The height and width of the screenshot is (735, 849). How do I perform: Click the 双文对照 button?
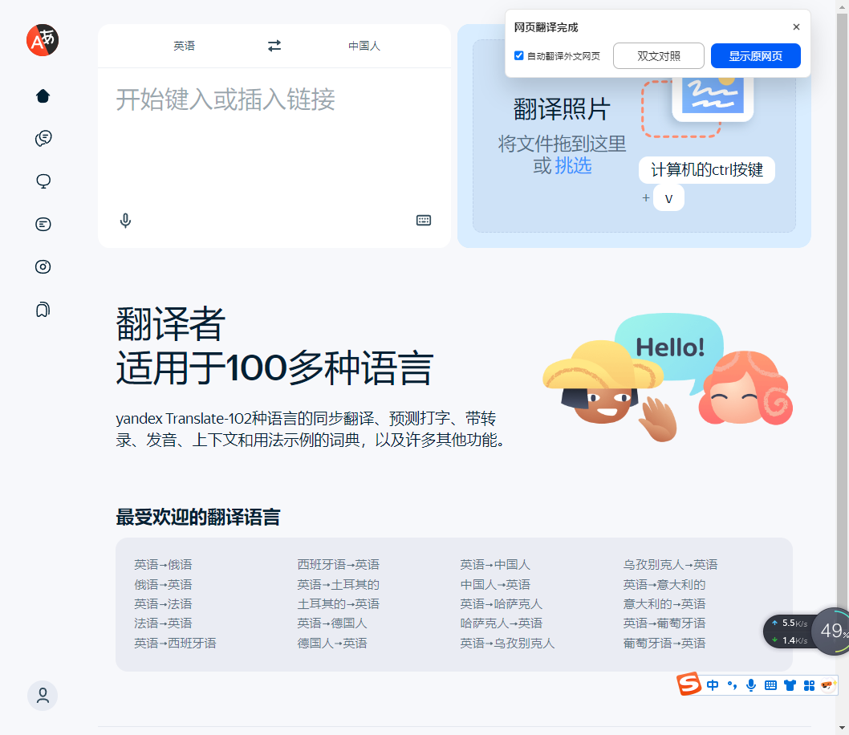(x=658, y=55)
